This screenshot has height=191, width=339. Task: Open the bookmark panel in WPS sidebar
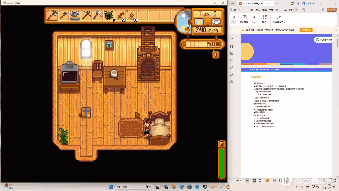pos(232,46)
